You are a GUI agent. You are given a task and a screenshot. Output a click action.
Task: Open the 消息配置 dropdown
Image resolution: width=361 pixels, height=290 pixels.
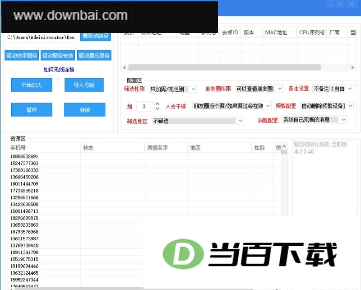[314, 120]
